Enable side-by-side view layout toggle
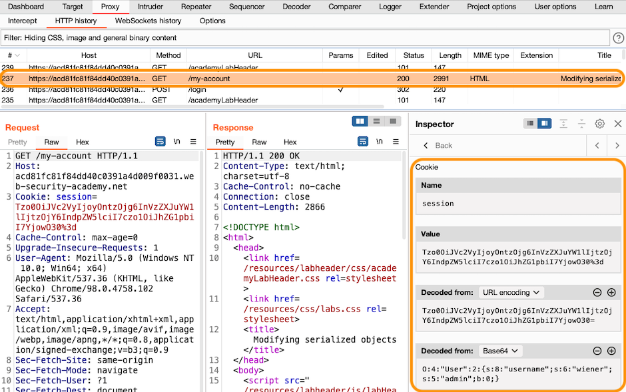The height and width of the screenshot is (392, 626). coord(360,120)
